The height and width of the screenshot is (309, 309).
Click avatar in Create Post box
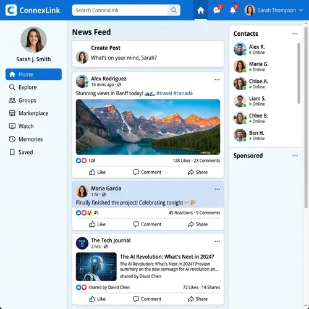pos(82,57)
